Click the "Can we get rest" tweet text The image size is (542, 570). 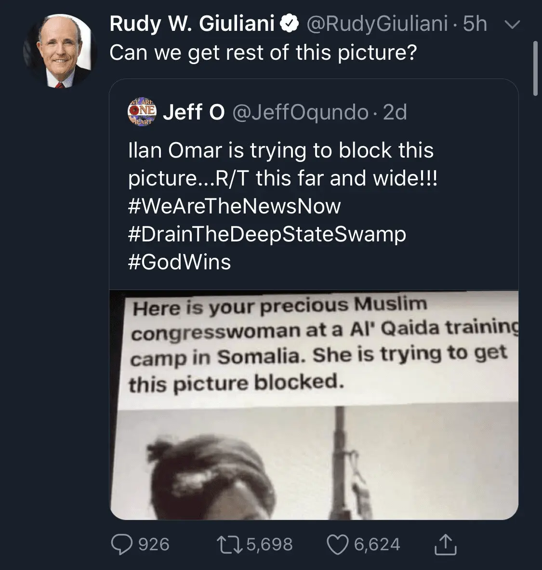(x=263, y=53)
